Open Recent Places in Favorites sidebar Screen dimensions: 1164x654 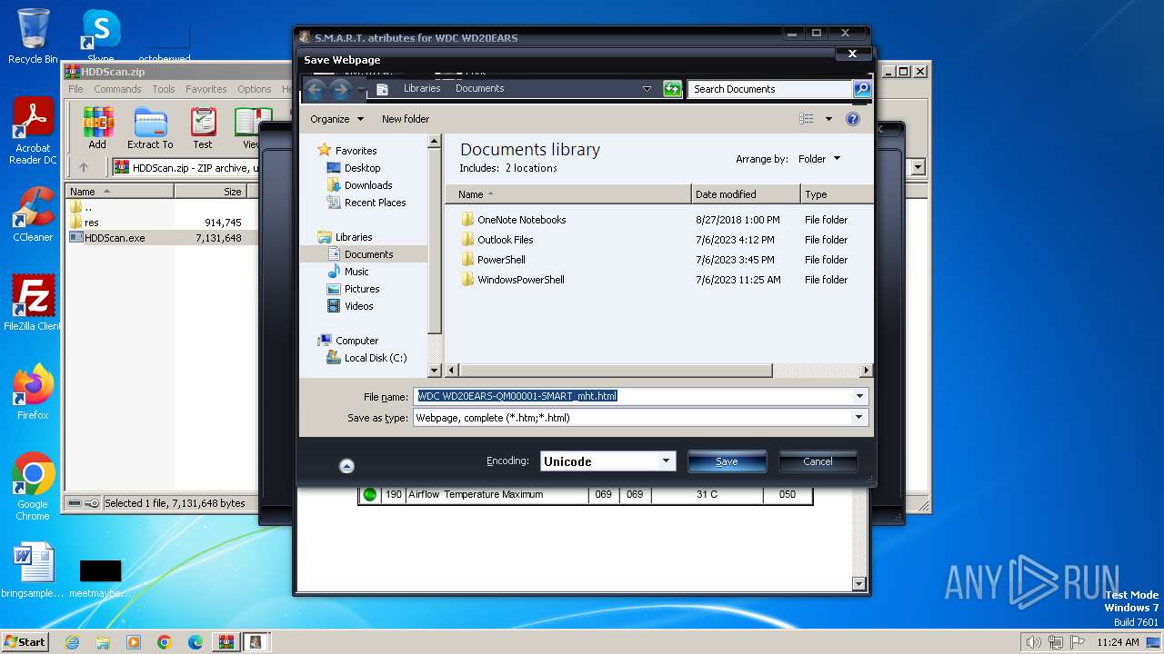366,203
